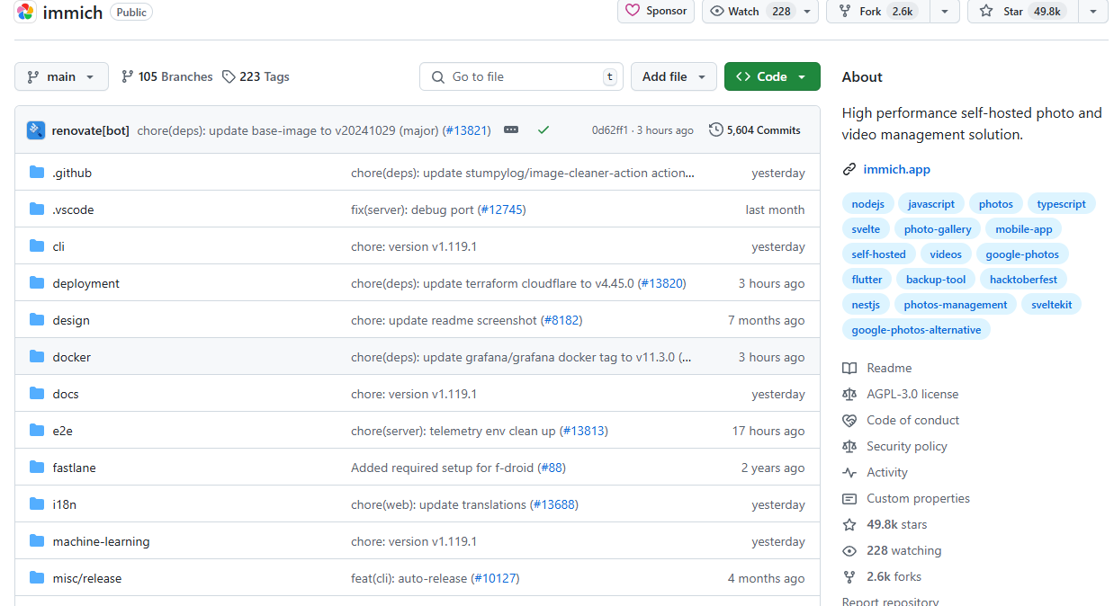The height and width of the screenshot is (606, 1114).
Task: Click the renovate[bot] avatar icon
Action: point(36,130)
